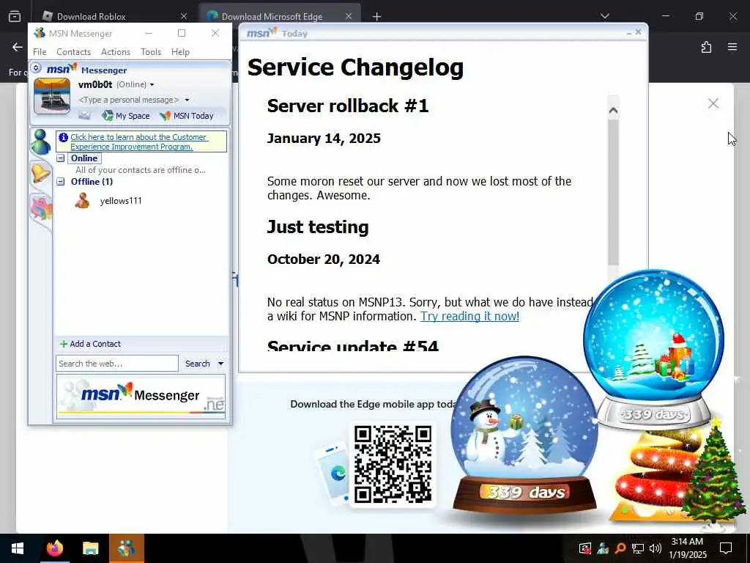The image size is (750, 563).
Task: Click the info icon beside the program notice
Action: pyautogui.click(x=63, y=137)
